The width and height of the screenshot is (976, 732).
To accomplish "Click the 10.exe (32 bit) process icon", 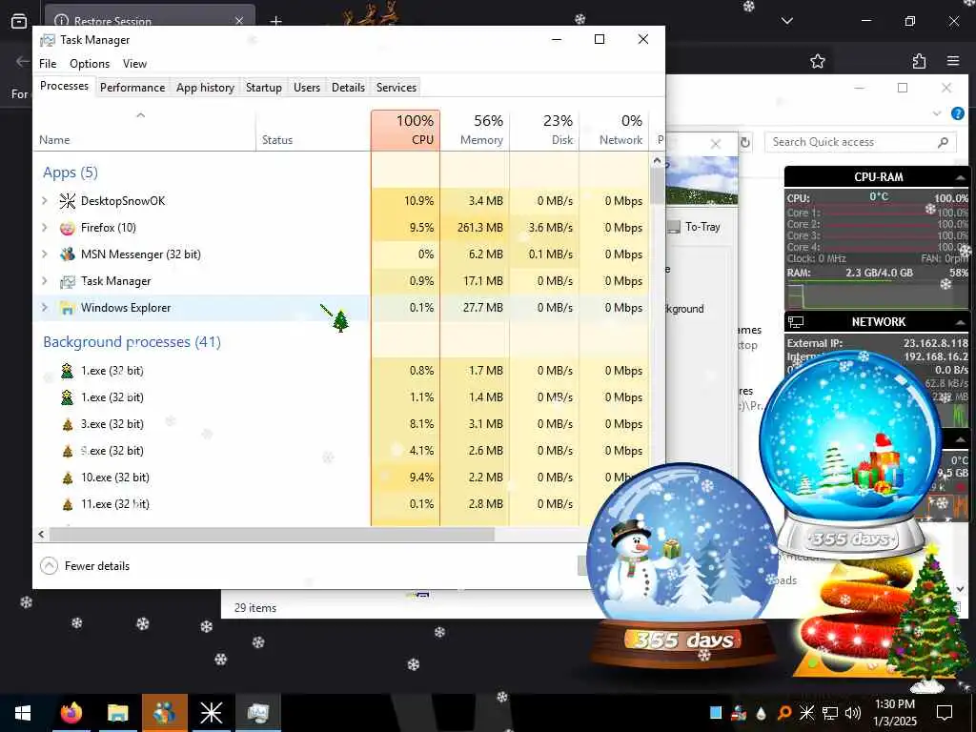I will 68,478.
